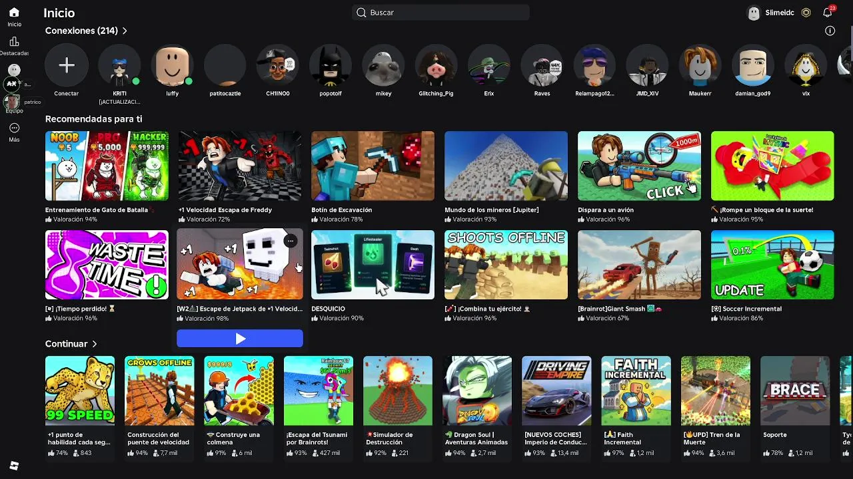Open the Destacadas charts icon in sidebar
Image resolution: width=853 pixels, height=479 pixels.
(x=14, y=42)
